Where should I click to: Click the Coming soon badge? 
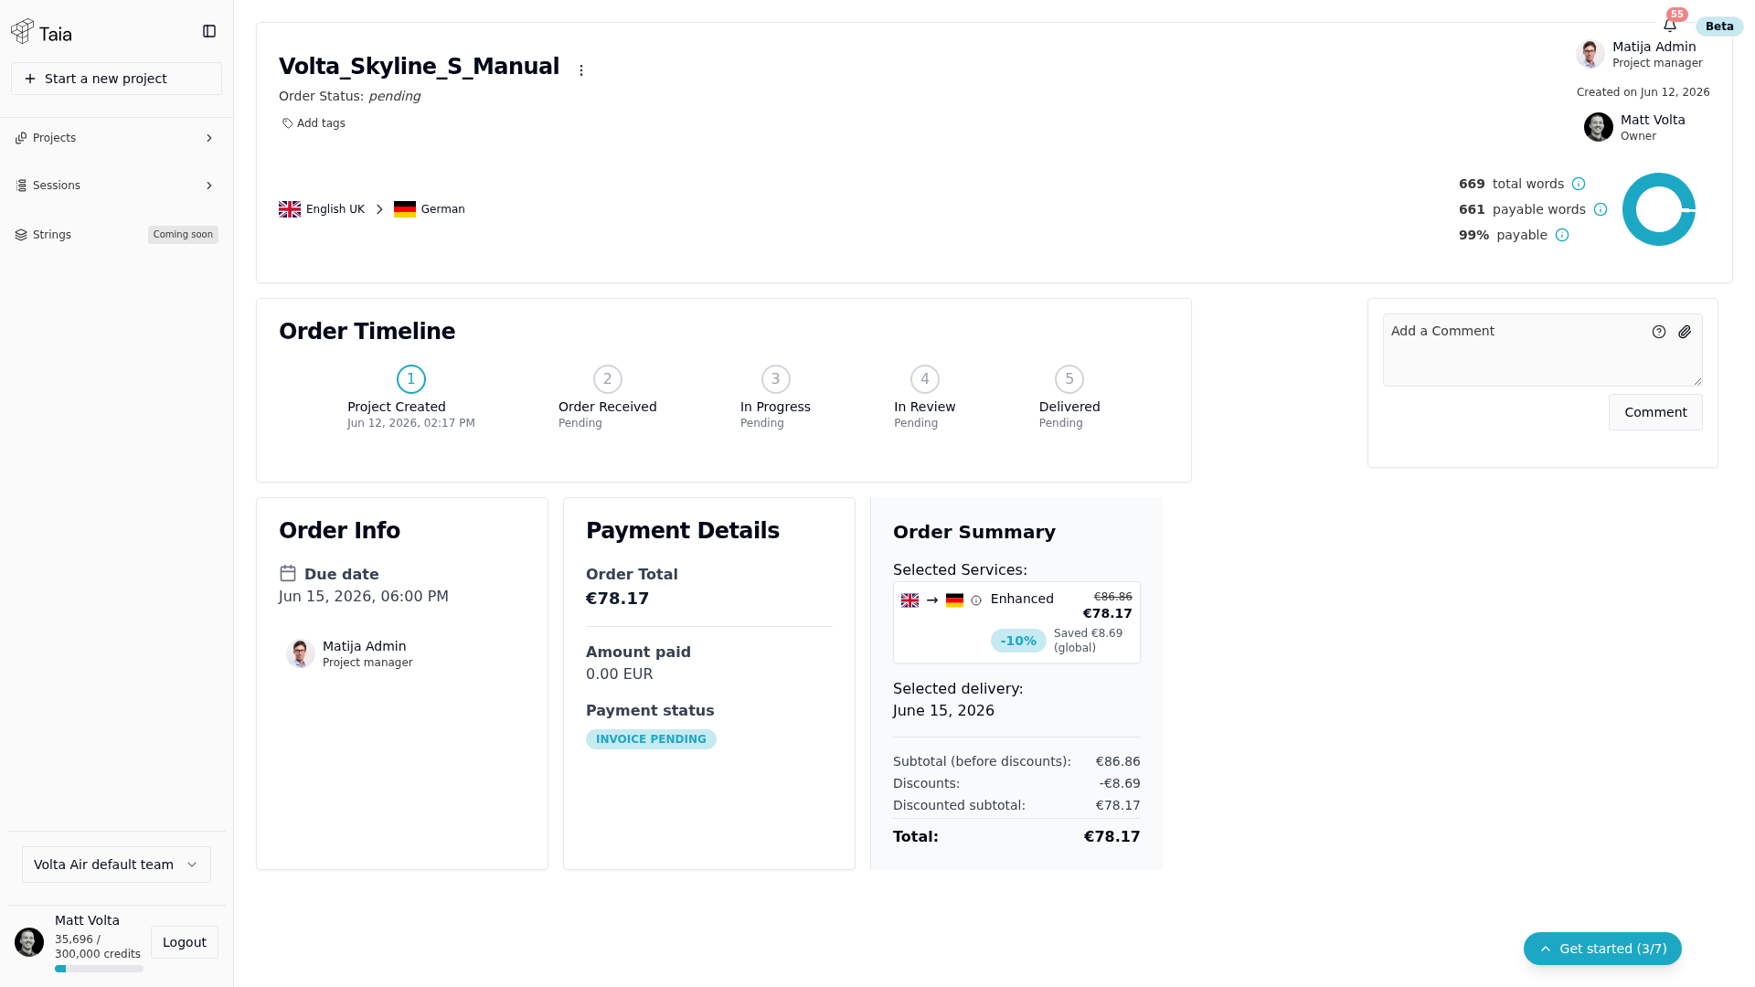pos(183,235)
